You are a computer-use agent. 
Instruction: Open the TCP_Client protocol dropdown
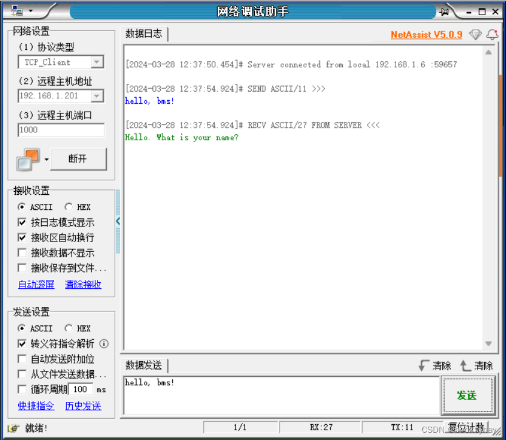[x=97, y=62]
